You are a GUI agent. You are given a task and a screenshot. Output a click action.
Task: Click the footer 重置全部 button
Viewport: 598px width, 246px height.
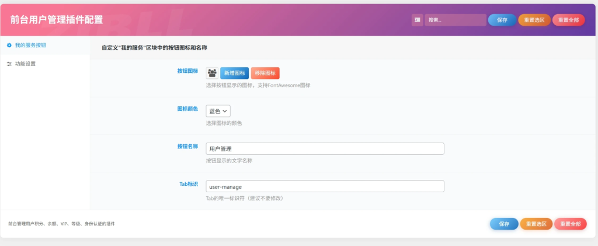[x=571, y=224]
